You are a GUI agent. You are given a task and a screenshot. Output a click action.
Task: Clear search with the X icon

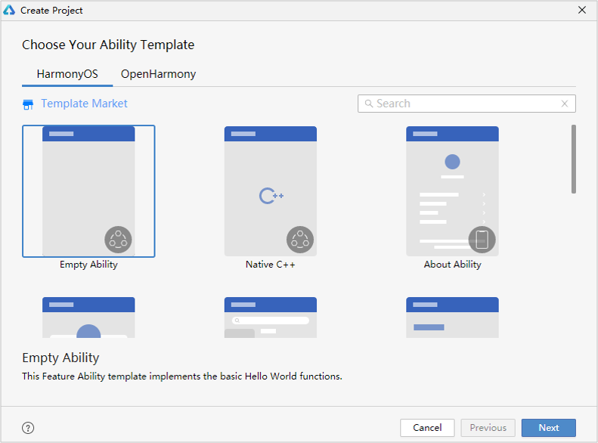click(x=565, y=104)
